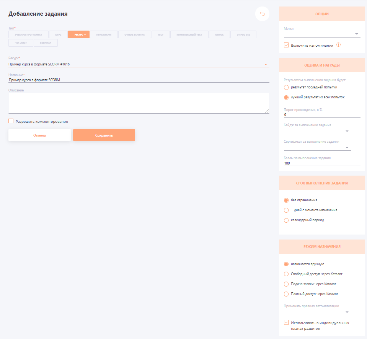Click the Сохранить button
The width and height of the screenshot is (367, 339).
(x=104, y=135)
